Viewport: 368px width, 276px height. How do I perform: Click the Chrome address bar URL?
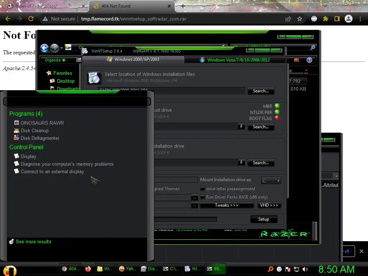pyautogui.click(x=134, y=19)
